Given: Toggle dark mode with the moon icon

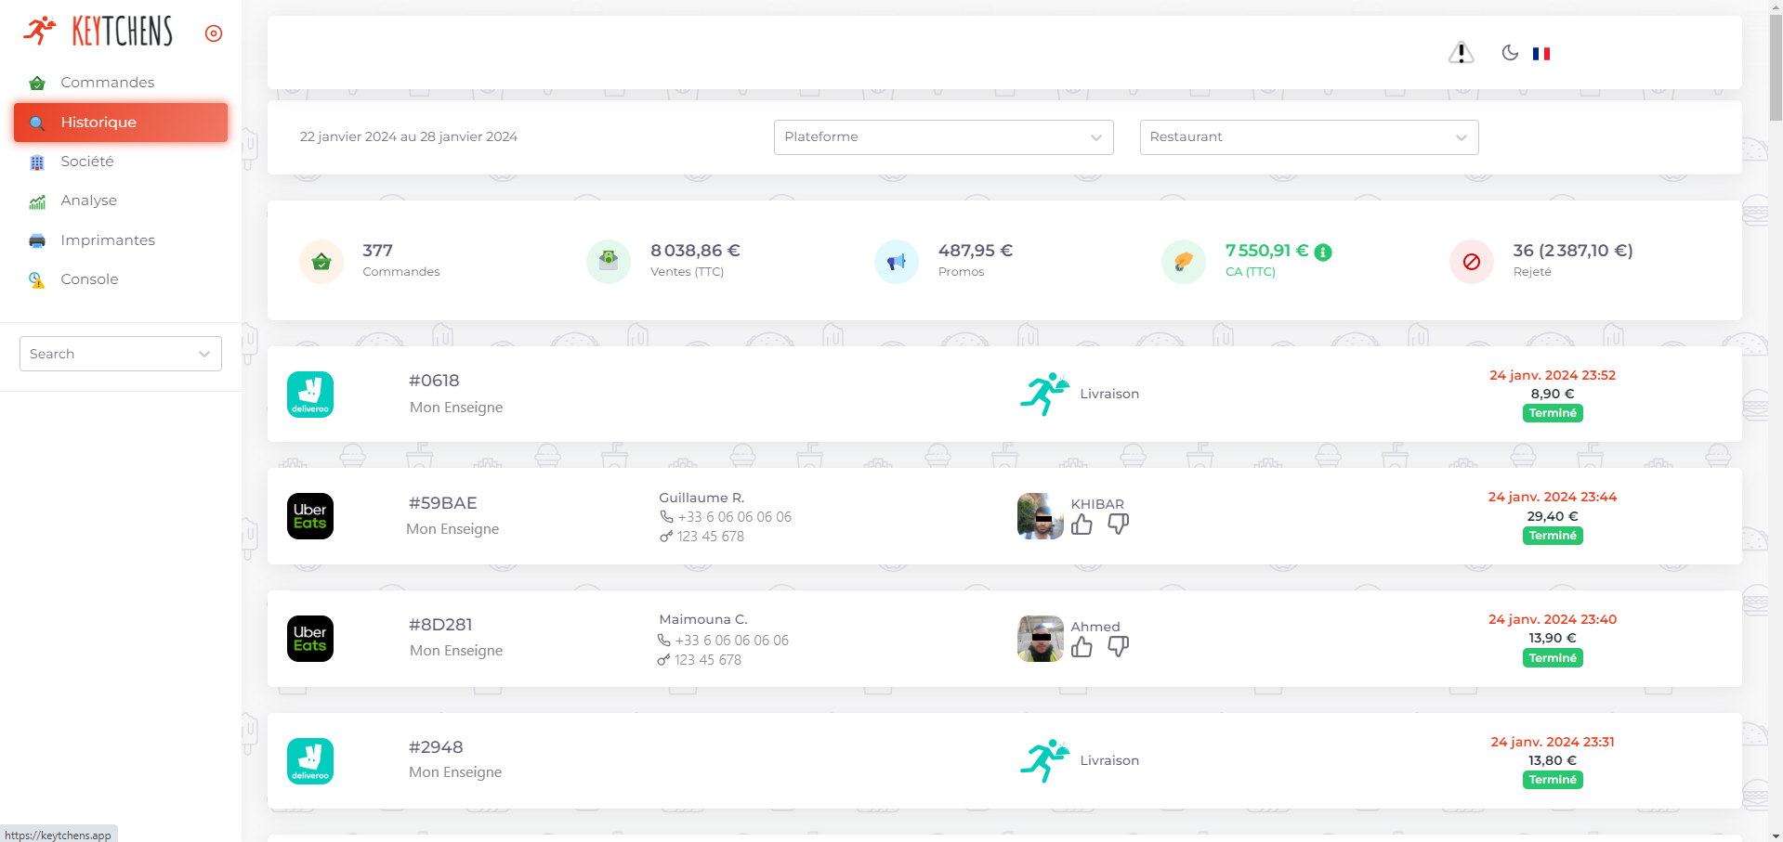Looking at the screenshot, I should (x=1510, y=53).
